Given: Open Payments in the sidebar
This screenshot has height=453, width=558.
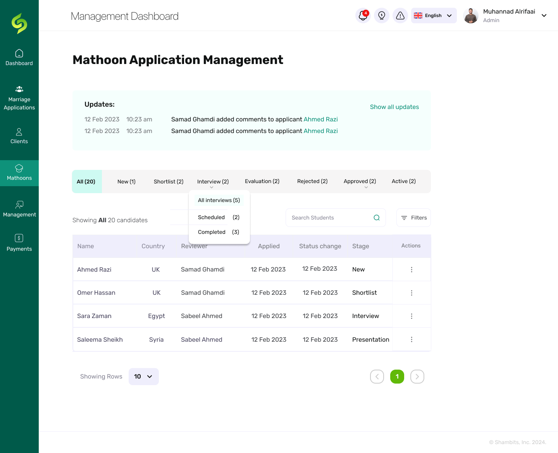Looking at the screenshot, I should pyautogui.click(x=19, y=243).
